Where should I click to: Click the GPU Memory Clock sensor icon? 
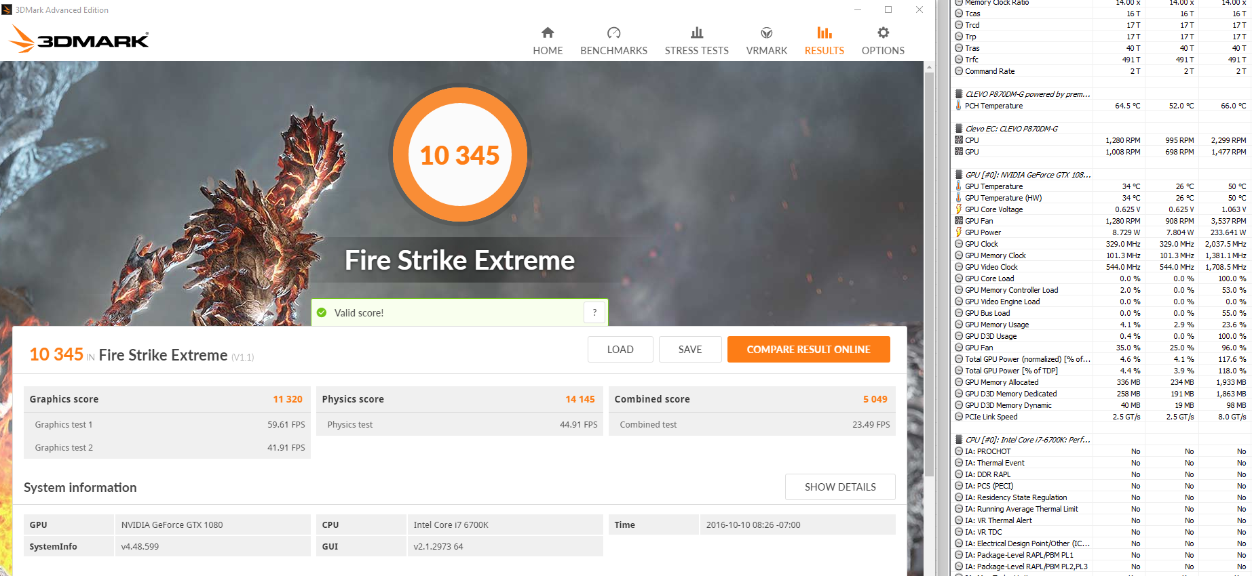point(959,255)
